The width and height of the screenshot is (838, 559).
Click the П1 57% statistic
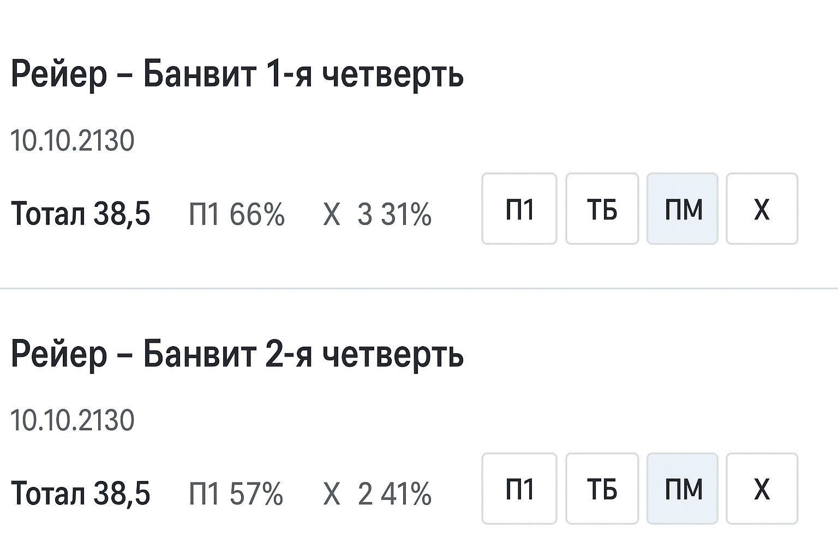pos(236,493)
